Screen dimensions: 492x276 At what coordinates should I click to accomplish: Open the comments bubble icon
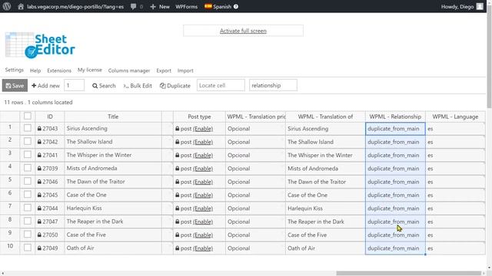(133, 6)
